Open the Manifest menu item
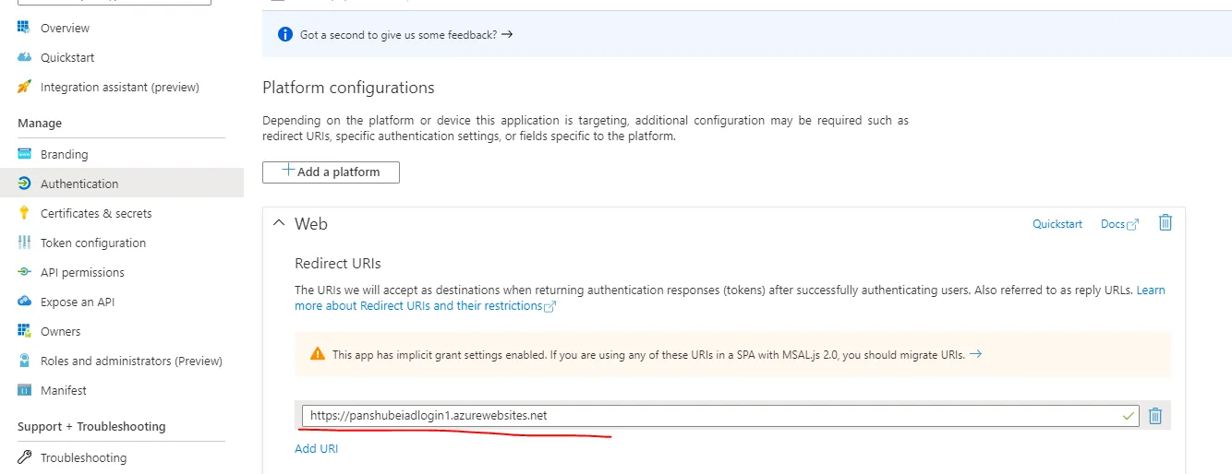 pyautogui.click(x=64, y=390)
